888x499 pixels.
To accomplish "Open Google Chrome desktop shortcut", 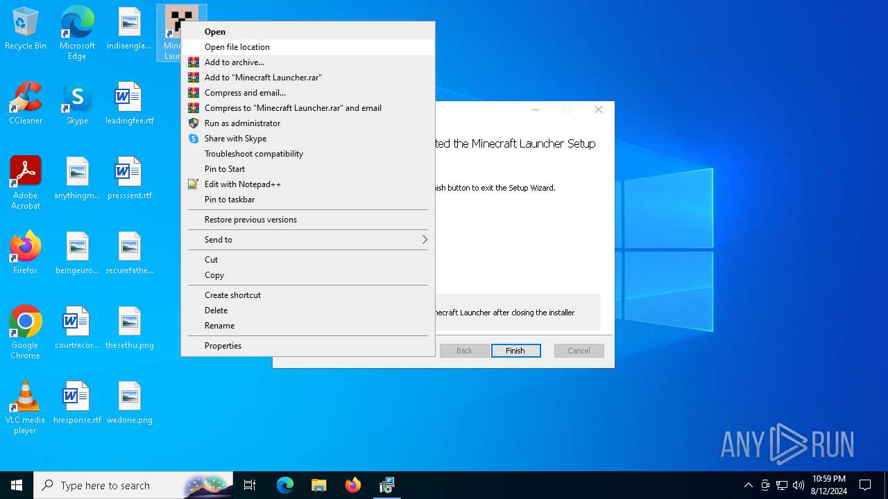I will click(x=26, y=333).
